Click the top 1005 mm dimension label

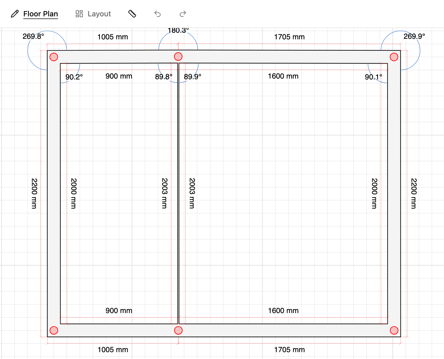tap(113, 37)
